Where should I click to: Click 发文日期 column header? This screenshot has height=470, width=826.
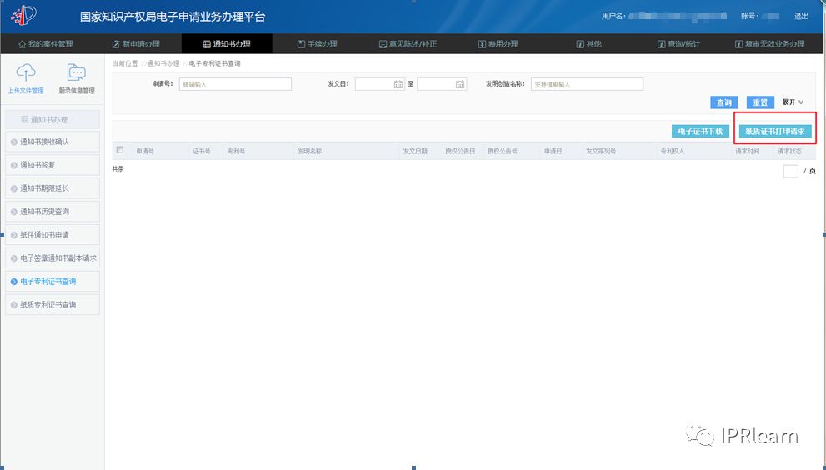415,151
